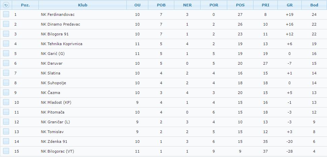This screenshot has height=157, width=327.
Task: Sort standings by the Bod header
Action: click(314, 5)
